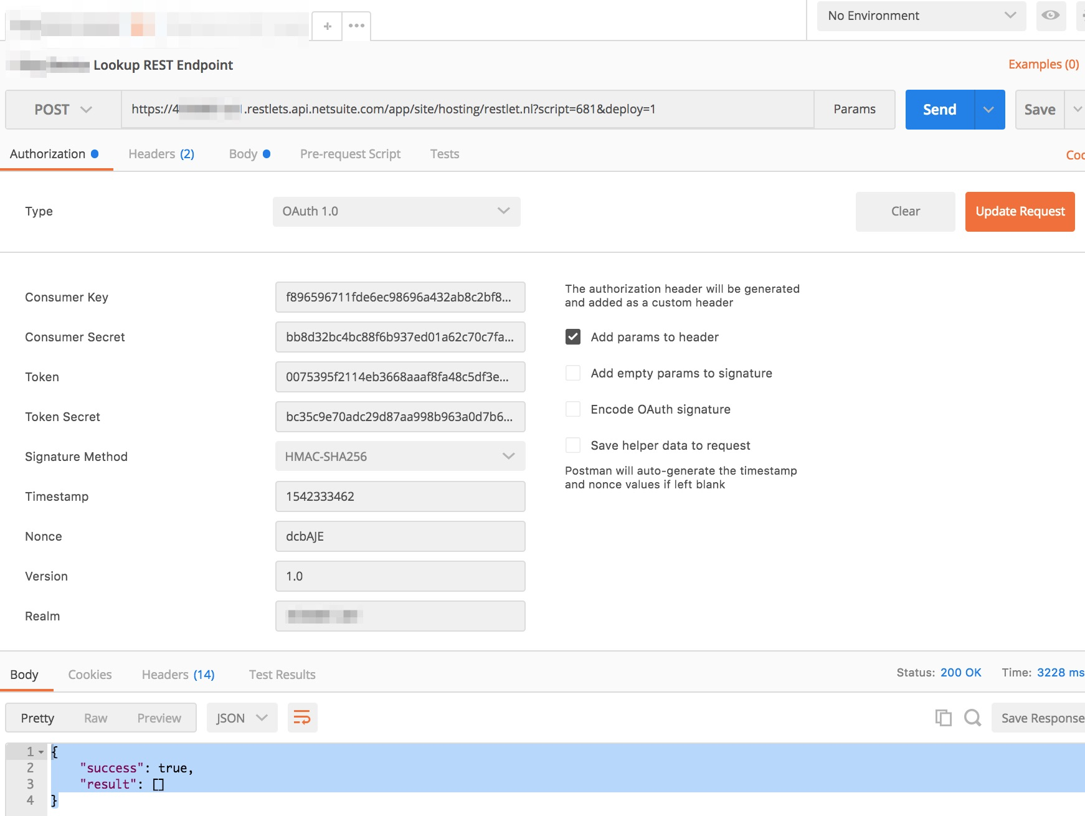This screenshot has height=816, width=1085.
Task: Click the Consumer Key field
Action: click(x=400, y=297)
